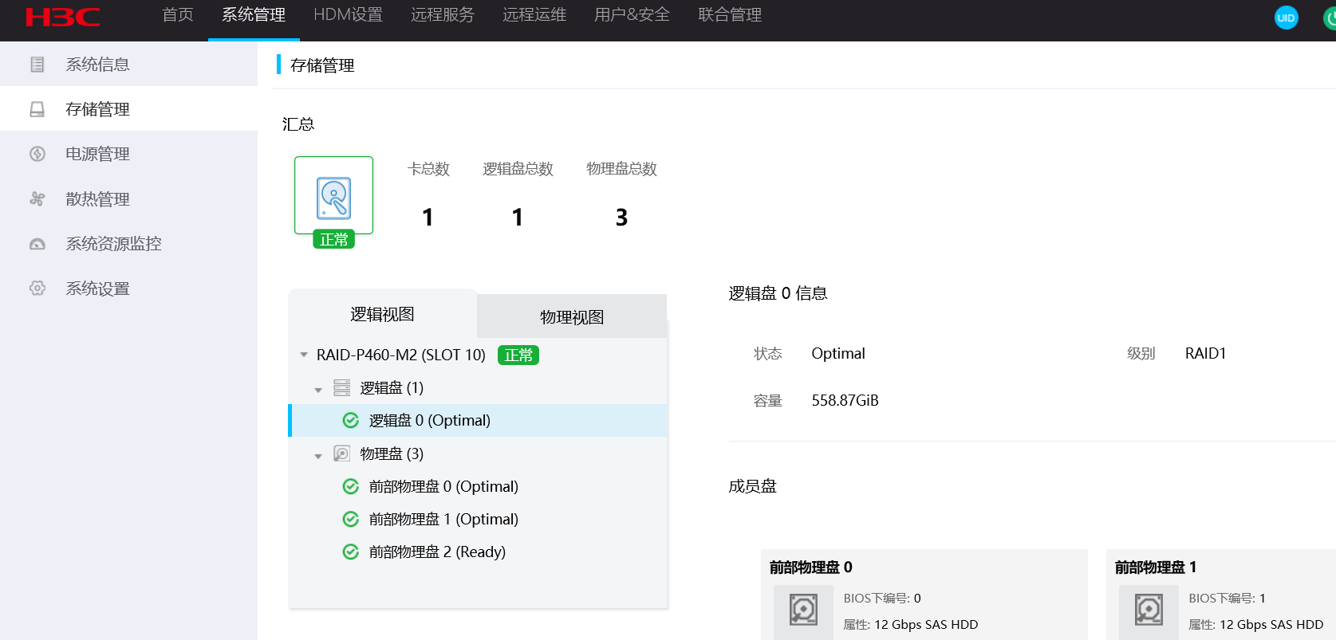Go to 用户&安全 in top navigation
Image resolution: width=1336 pixels, height=640 pixels.
[x=632, y=15]
